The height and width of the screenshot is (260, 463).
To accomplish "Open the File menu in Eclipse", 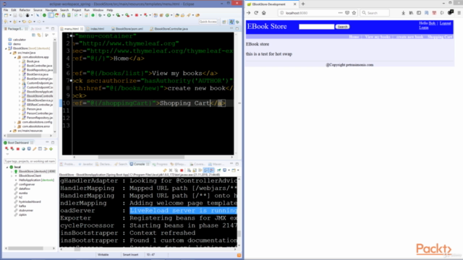I will [6, 10].
